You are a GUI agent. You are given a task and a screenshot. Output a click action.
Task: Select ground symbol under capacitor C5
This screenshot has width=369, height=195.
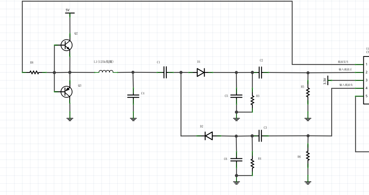pos(236,119)
